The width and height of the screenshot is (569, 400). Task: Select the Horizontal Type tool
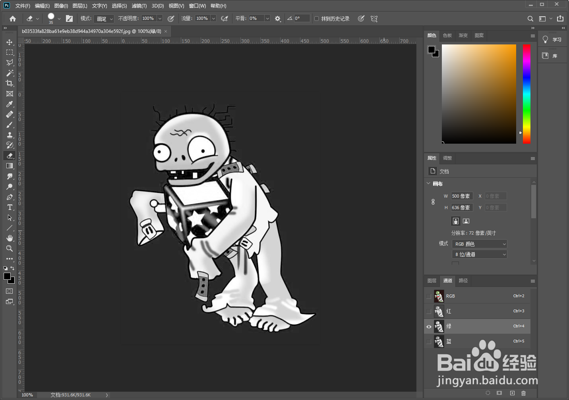(10, 207)
